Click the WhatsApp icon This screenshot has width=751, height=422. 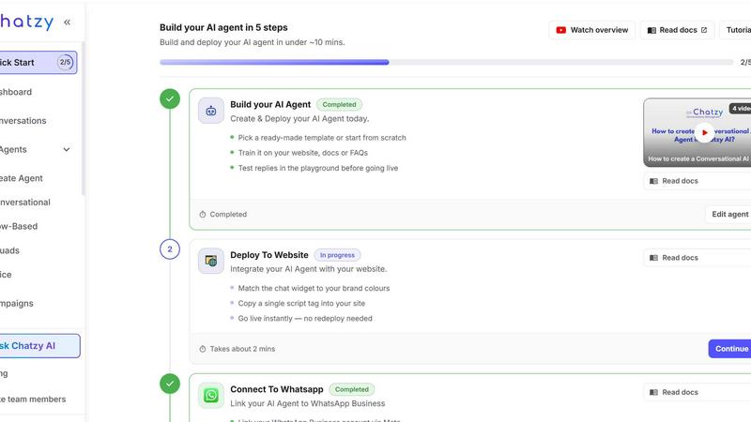[211, 395]
